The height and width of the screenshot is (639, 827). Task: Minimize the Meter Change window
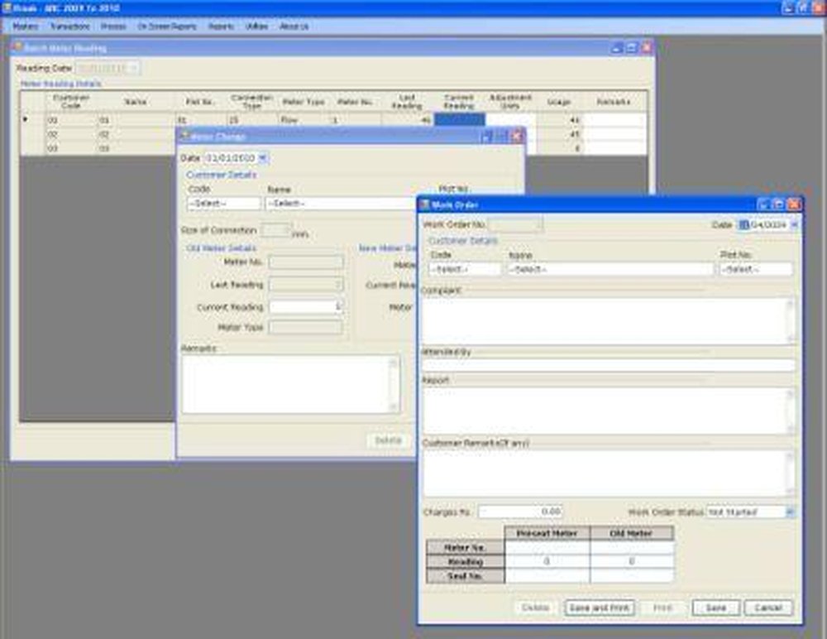(486, 137)
